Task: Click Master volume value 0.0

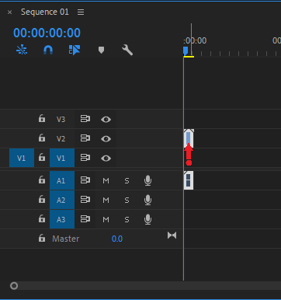Action: coord(117,239)
